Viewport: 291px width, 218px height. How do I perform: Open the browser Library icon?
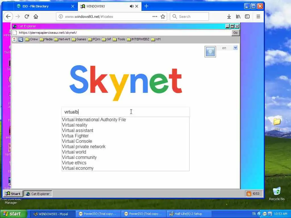pos(238,16)
